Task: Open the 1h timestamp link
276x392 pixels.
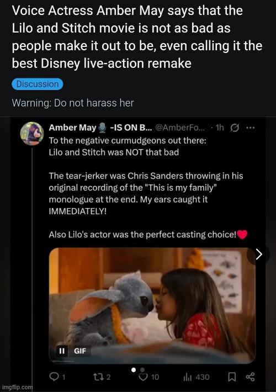Action: [220, 128]
